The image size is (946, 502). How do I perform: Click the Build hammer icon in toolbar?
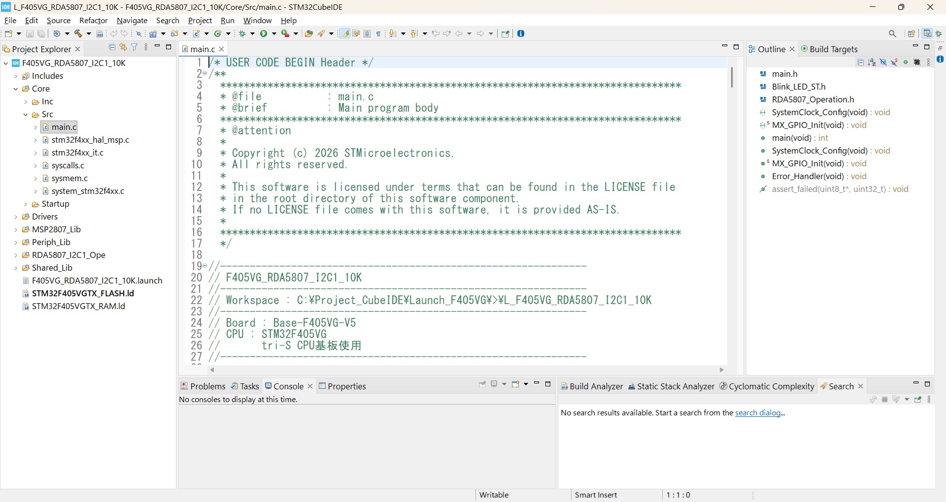[78, 33]
